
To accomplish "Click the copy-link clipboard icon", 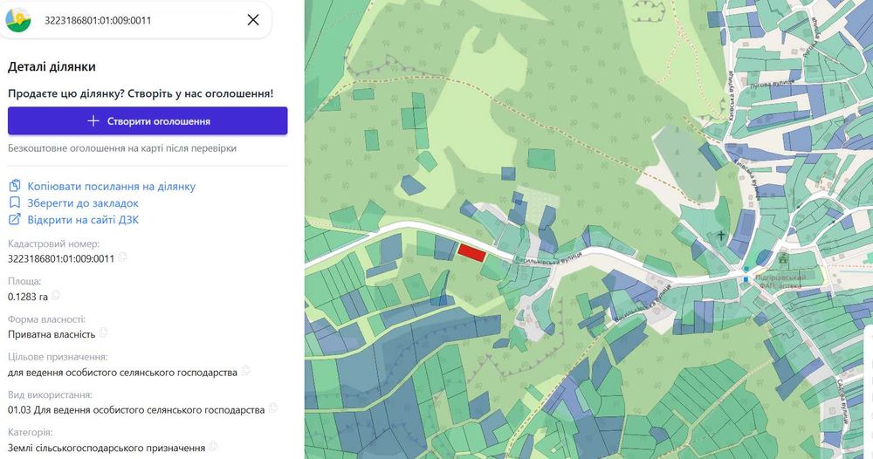I will tap(15, 185).
